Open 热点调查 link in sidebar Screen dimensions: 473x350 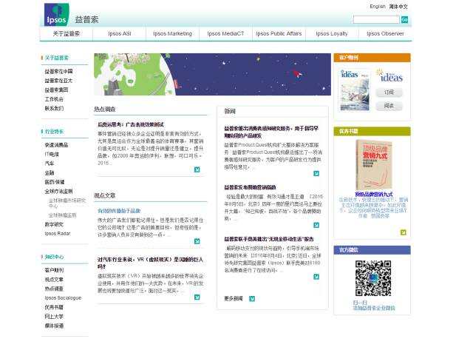[x=54, y=289]
